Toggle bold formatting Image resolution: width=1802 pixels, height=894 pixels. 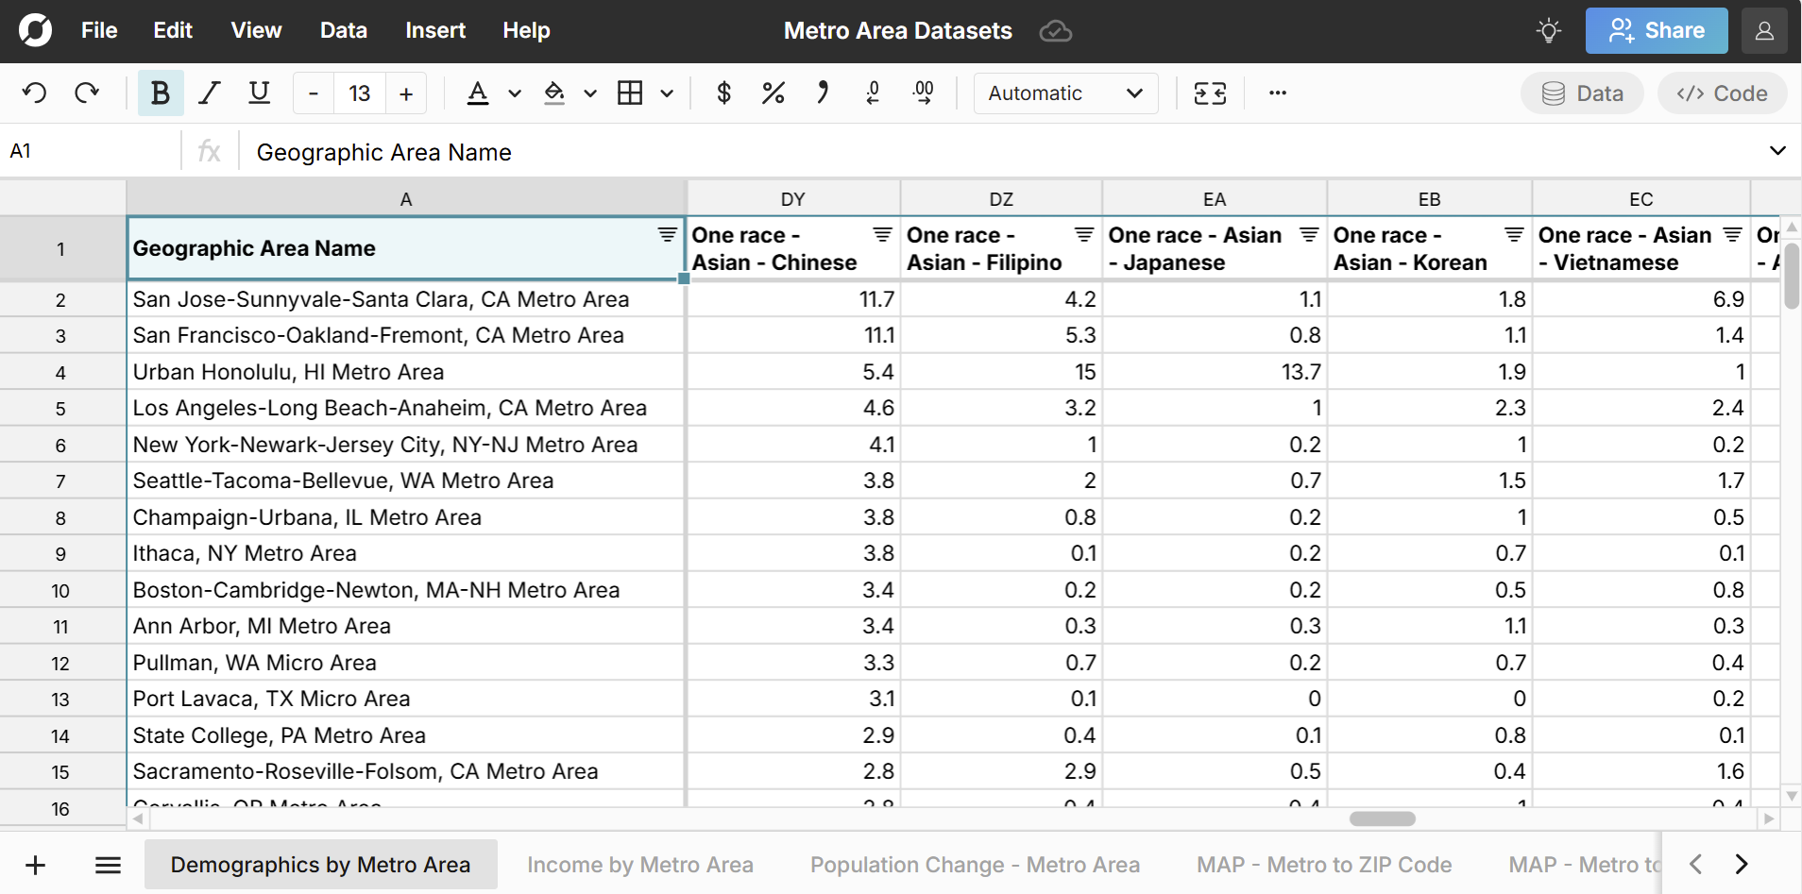pyautogui.click(x=160, y=93)
